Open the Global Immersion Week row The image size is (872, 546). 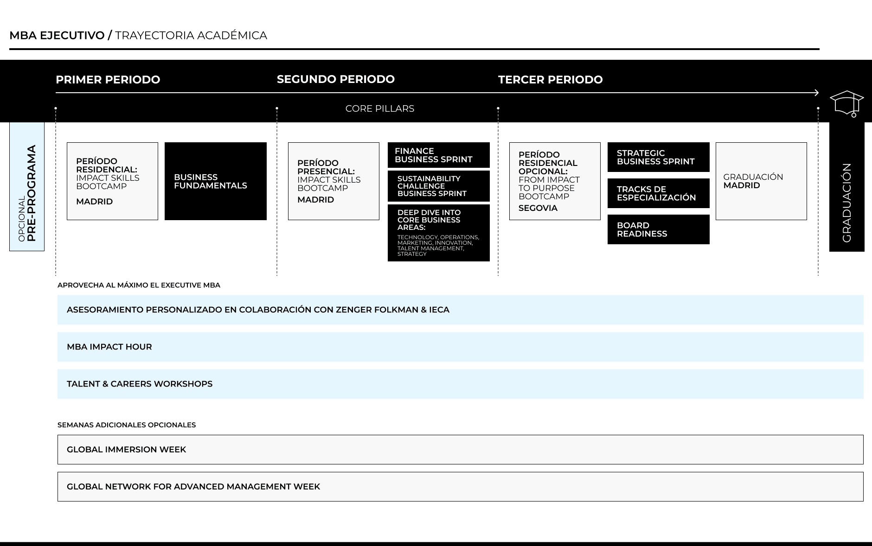click(461, 450)
